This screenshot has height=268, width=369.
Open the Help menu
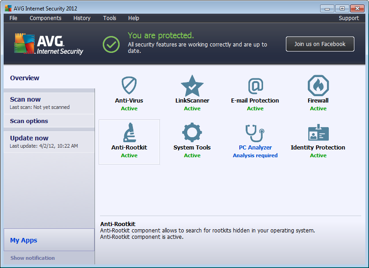pos(133,18)
